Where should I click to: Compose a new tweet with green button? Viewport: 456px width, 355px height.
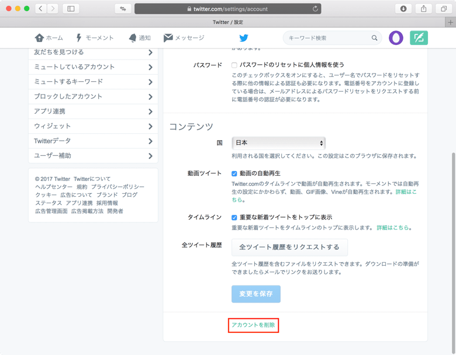(419, 38)
